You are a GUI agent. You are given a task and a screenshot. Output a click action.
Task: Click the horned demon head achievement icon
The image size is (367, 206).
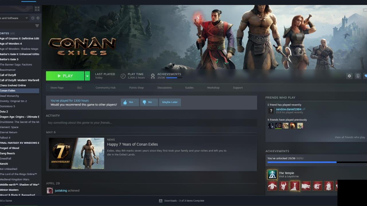(284, 186)
